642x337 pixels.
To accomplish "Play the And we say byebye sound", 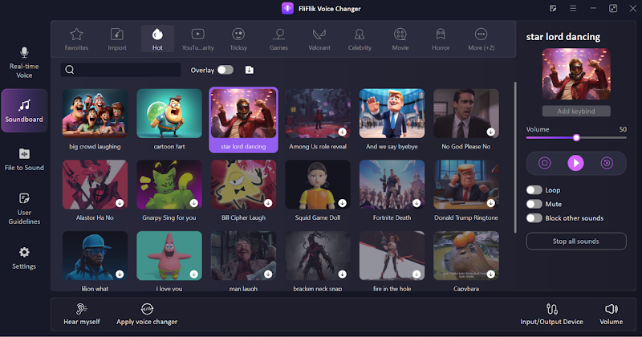I will [392, 113].
